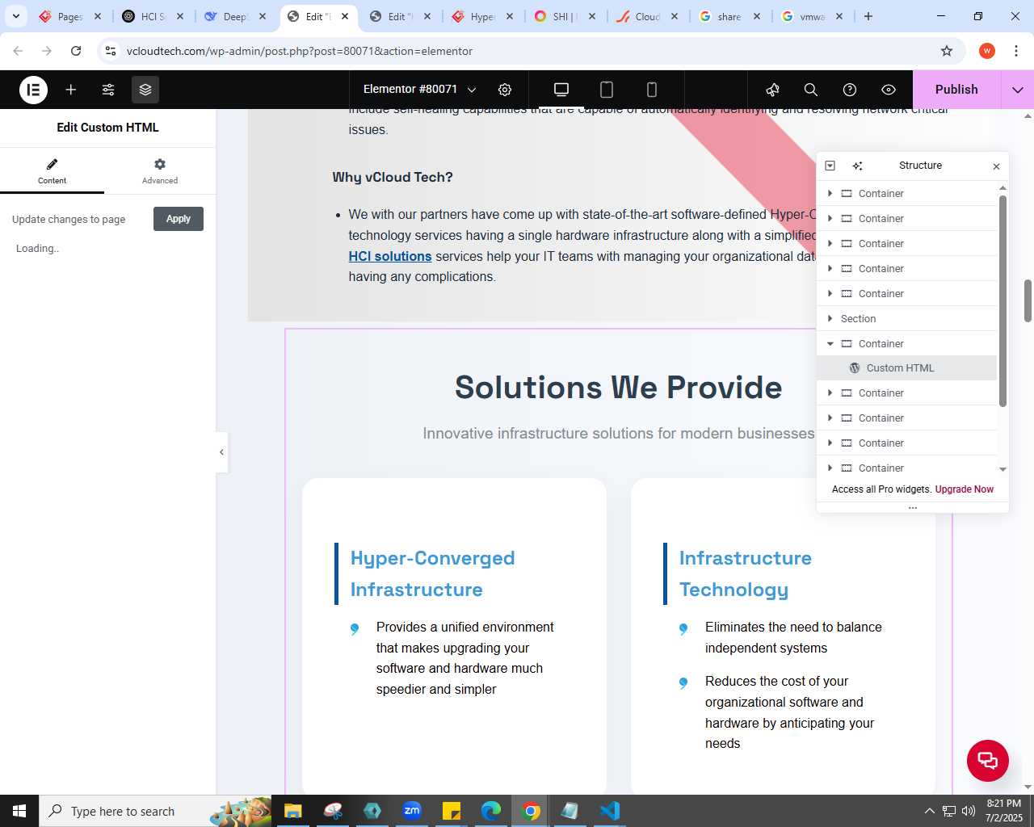Reload the page
Image resolution: width=1034 pixels, height=827 pixels.
point(76,51)
